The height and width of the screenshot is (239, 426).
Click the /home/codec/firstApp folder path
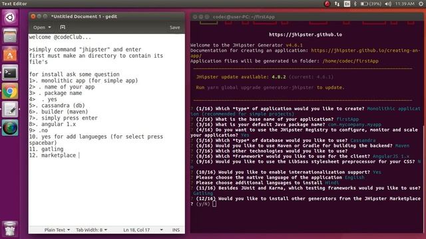point(351,61)
